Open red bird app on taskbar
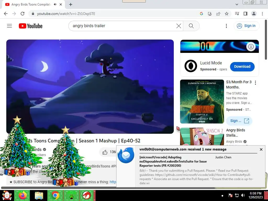The height and width of the screenshot is (201, 268). (x=87, y=196)
